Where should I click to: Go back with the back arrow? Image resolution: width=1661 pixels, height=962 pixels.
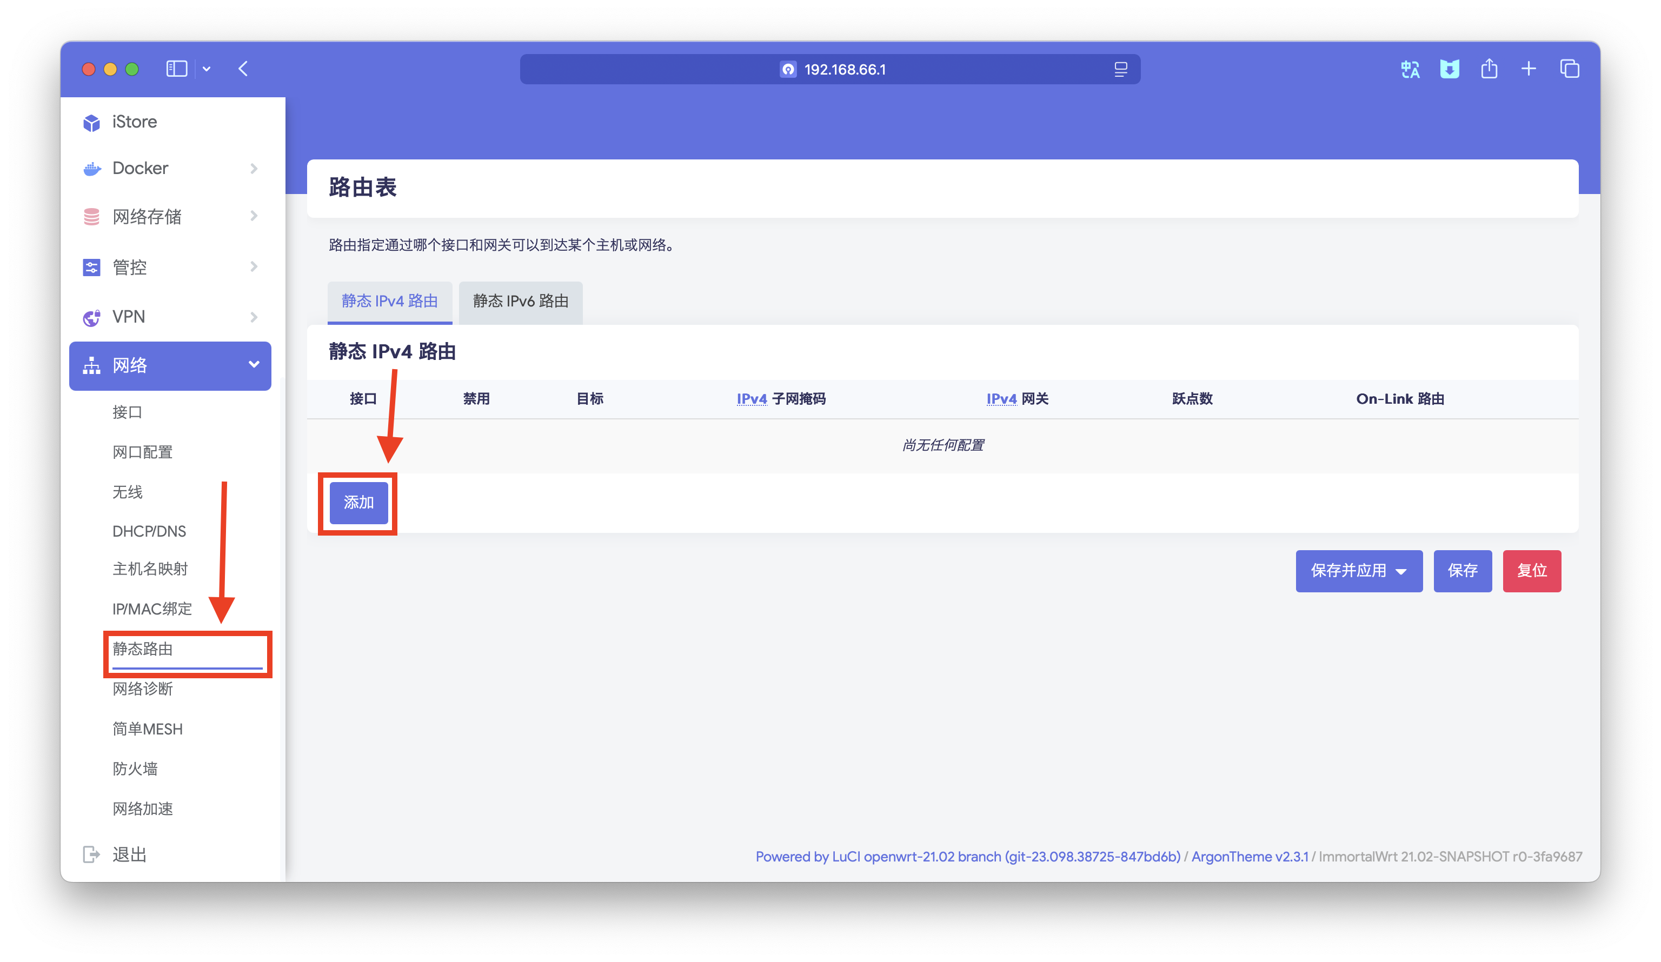tap(243, 69)
